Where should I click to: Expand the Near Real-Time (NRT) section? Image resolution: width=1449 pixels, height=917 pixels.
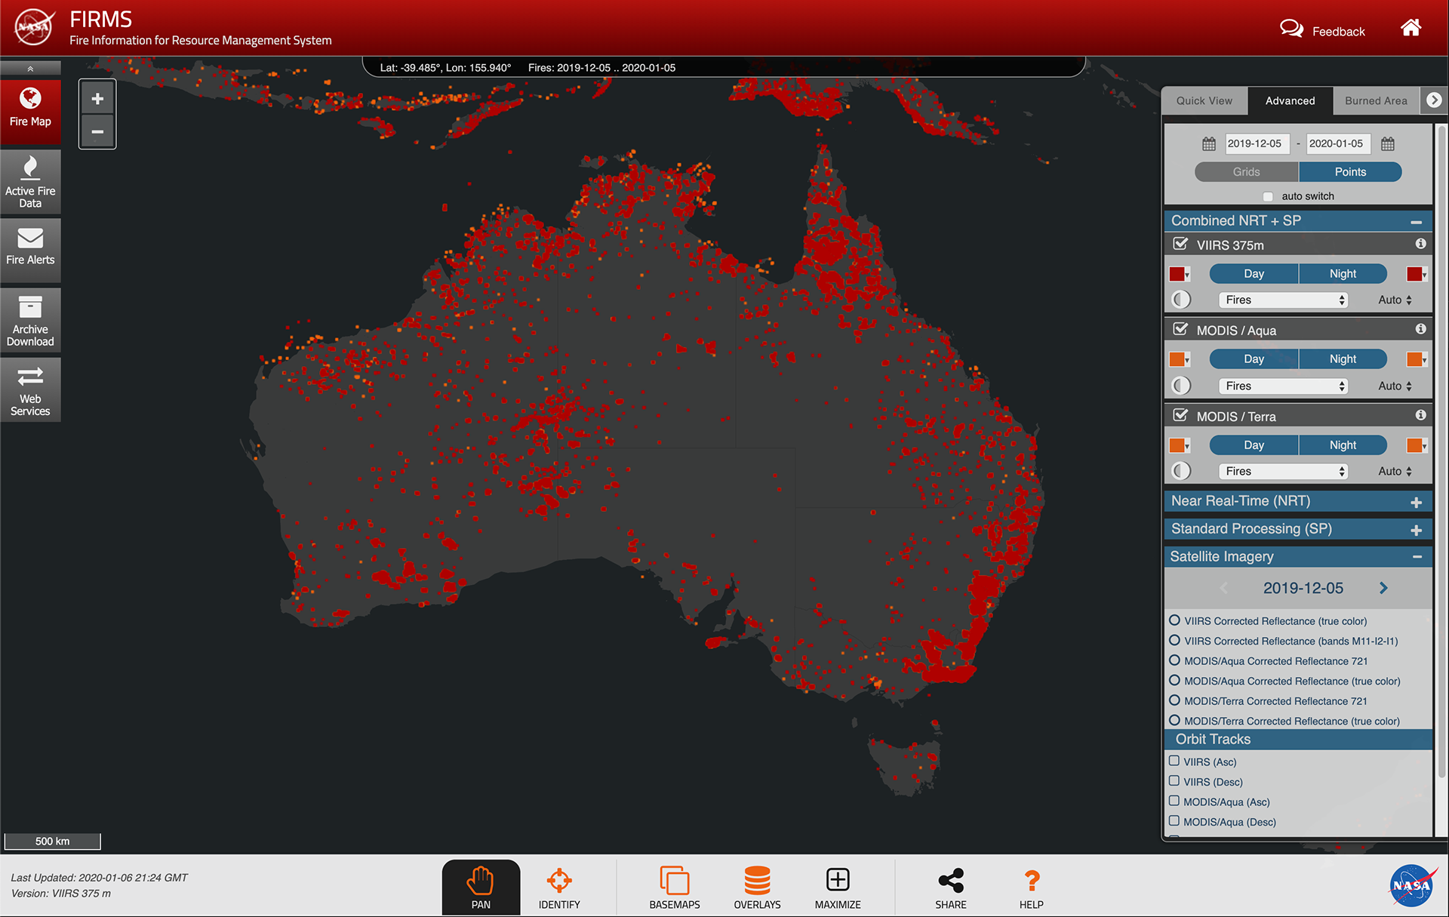pyautogui.click(x=1297, y=501)
